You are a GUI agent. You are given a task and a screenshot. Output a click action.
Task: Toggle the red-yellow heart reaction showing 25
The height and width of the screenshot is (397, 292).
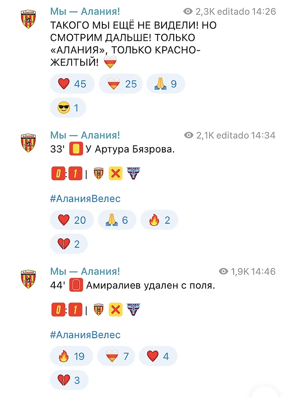click(x=120, y=84)
